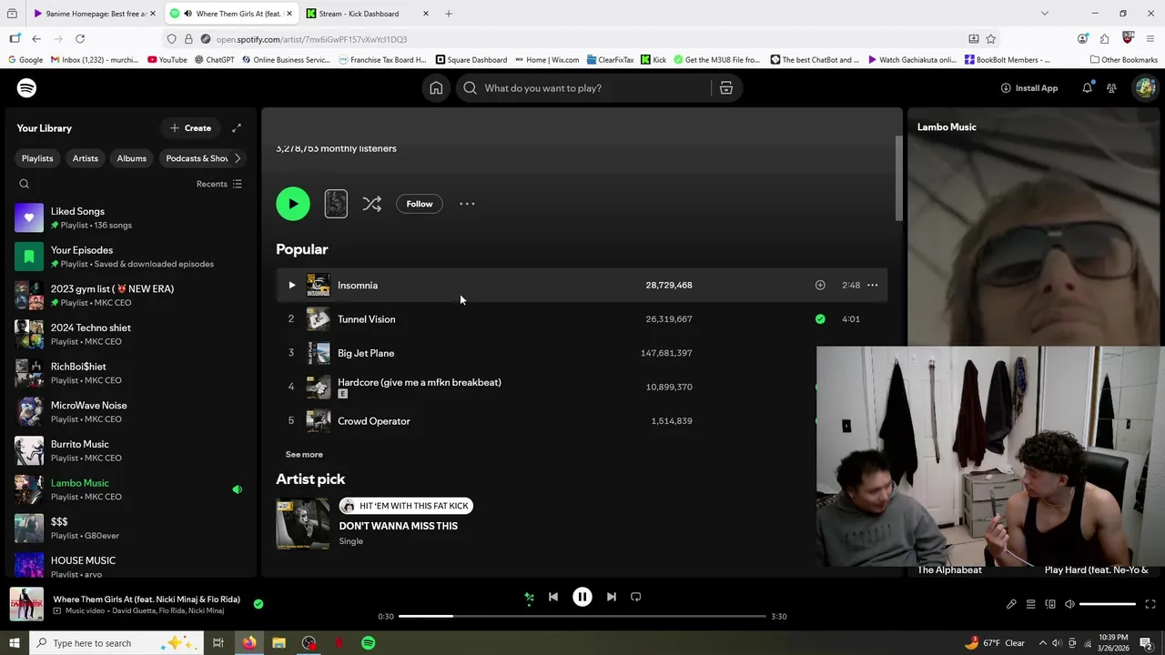Click the search field What do you want to play

click(585, 88)
